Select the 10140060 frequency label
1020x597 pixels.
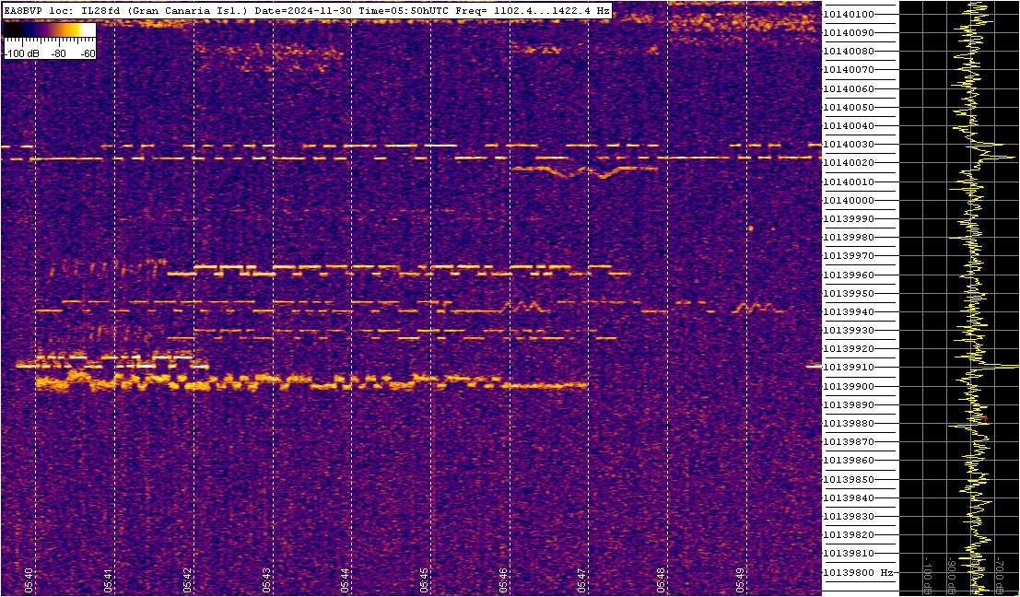[849, 88]
